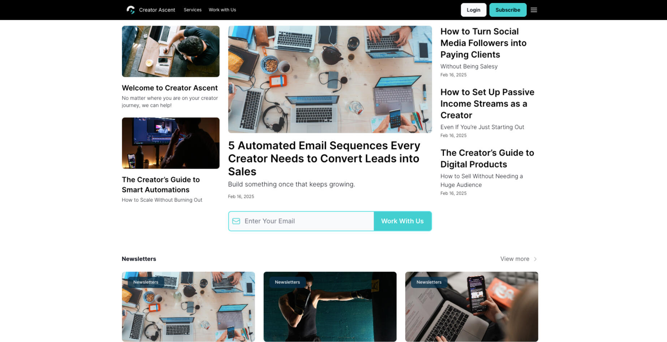The height and width of the screenshot is (342, 667).
Task: Open the Work with Us nav item
Action: tap(222, 10)
